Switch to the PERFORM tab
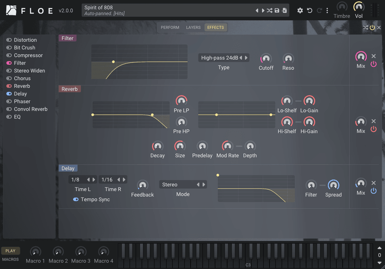Image resolution: width=385 pixels, height=269 pixels. point(170,27)
